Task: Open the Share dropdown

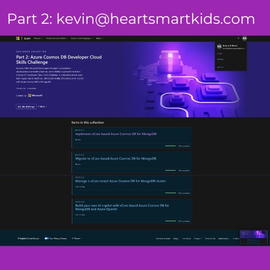Action: (42, 106)
